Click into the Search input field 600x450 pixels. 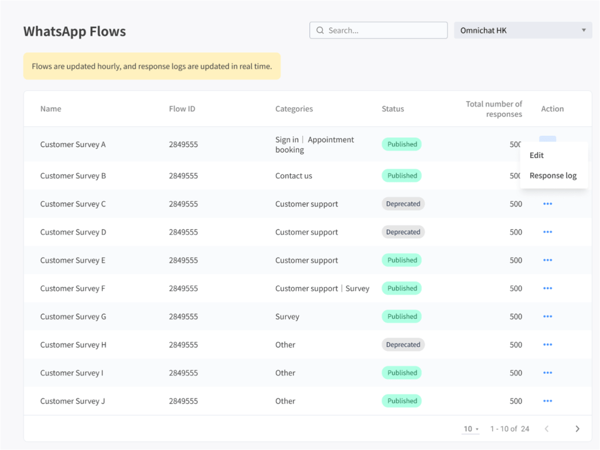[378, 30]
